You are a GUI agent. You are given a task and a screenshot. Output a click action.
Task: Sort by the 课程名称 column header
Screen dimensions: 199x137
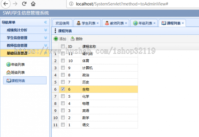coord(109,46)
